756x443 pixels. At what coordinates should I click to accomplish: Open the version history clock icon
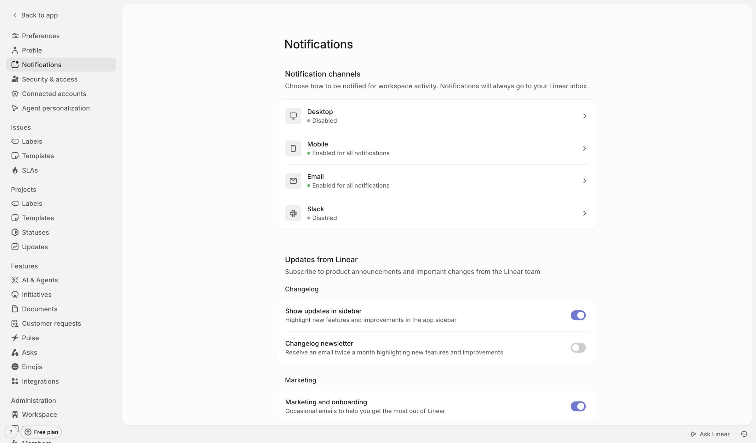[x=744, y=434]
